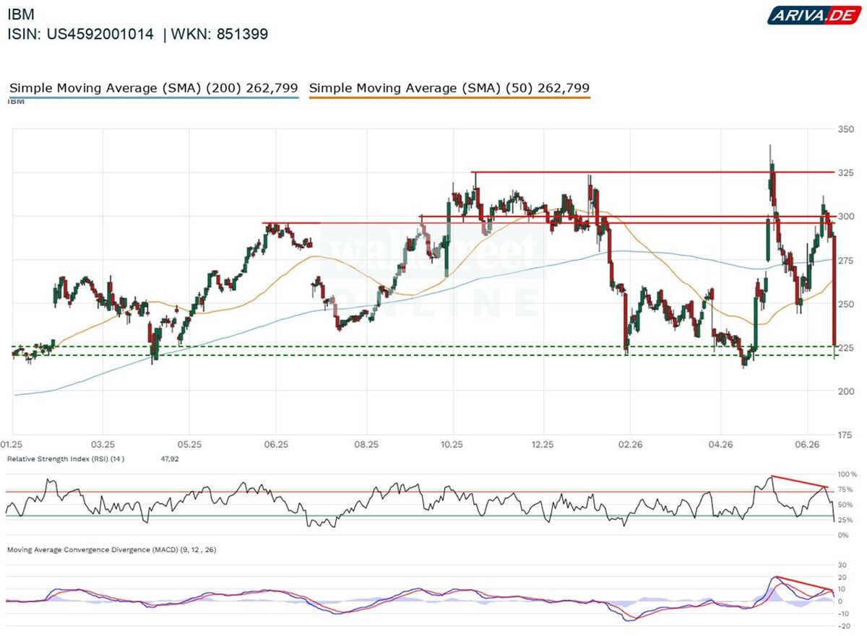Click the 12.25 date axis label
This screenshot has width=867, height=636.
542,446
